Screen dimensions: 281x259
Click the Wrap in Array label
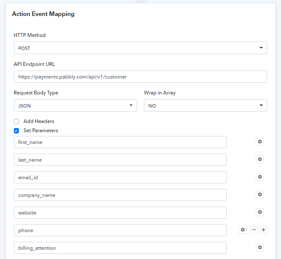tap(160, 93)
